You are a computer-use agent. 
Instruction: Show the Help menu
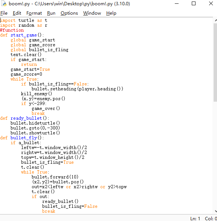click(111, 13)
